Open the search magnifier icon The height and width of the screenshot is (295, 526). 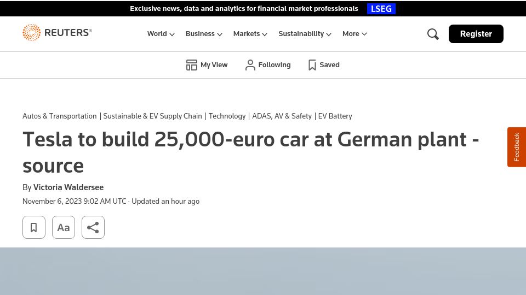point(433,34)
